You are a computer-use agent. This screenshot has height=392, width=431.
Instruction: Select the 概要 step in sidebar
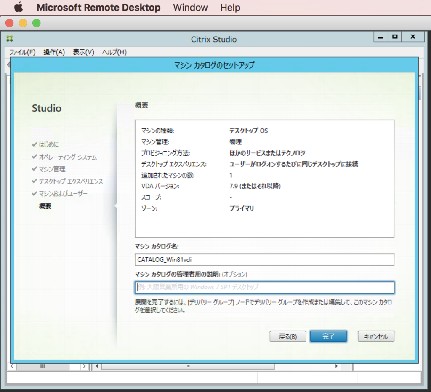[45, 206]
